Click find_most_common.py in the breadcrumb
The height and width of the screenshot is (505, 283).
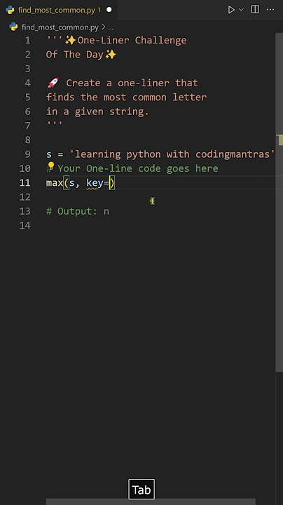[60, 27]
